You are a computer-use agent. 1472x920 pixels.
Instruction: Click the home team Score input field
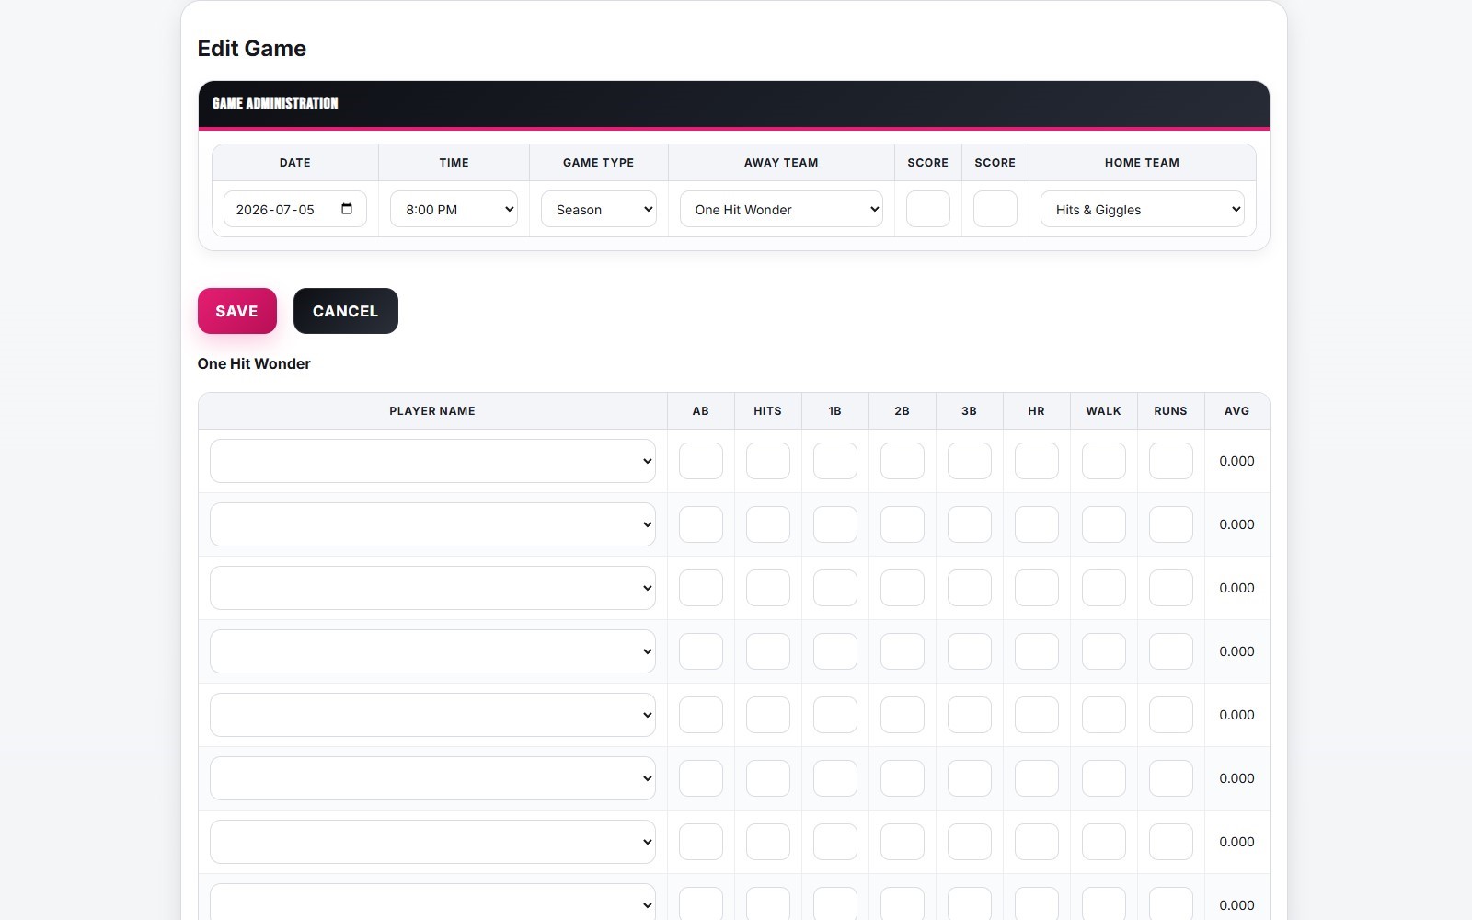click(x=995, y=209)
